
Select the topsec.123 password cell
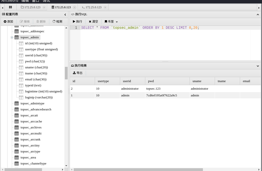click(x=167, y=88)
